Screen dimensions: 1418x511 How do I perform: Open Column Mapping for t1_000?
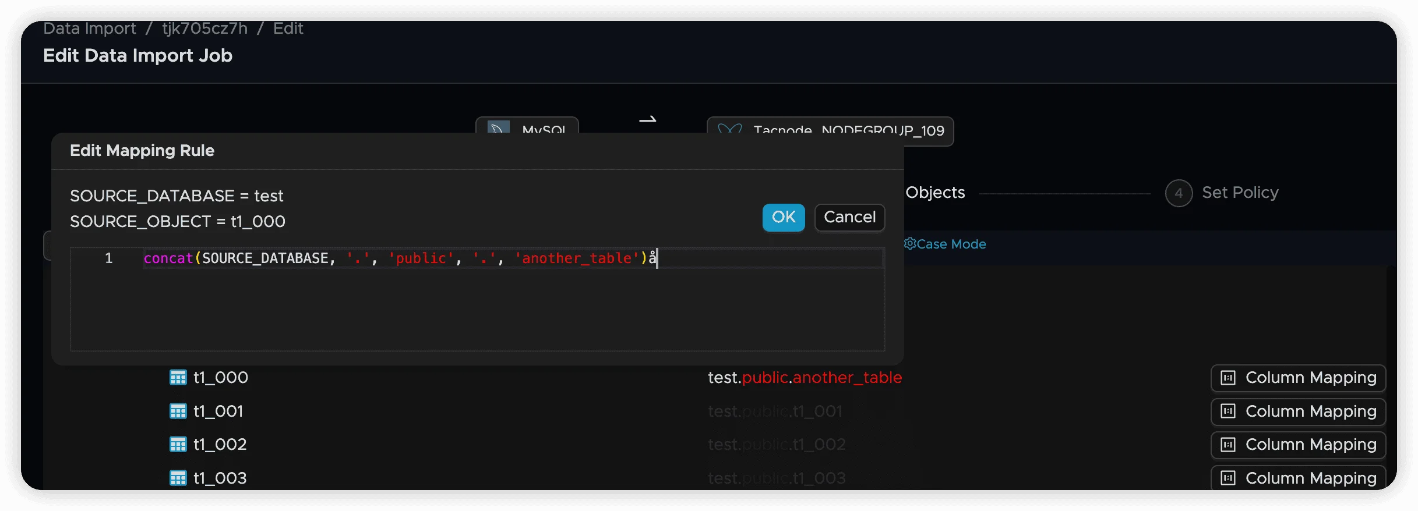1298,378
